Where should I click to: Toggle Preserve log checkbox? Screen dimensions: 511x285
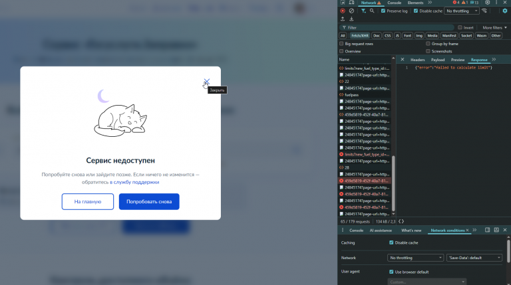point(383,11)
